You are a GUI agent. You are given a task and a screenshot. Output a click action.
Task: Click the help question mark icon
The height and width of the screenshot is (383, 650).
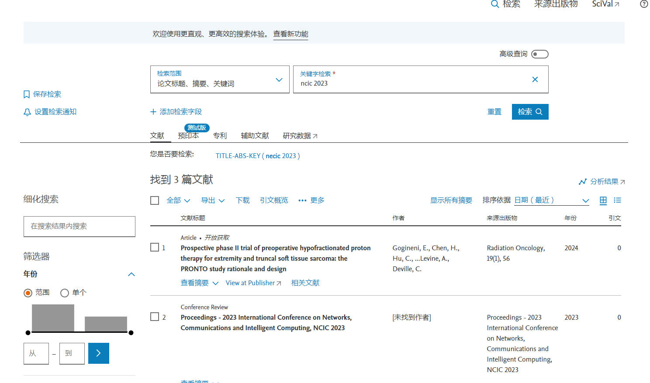(x=644, y=4)
